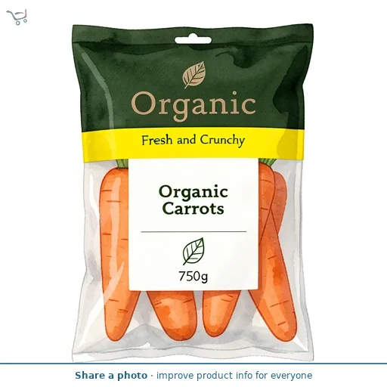The image size is (387, 387).
Task: Open the Share a photo link
Action: 111,376
